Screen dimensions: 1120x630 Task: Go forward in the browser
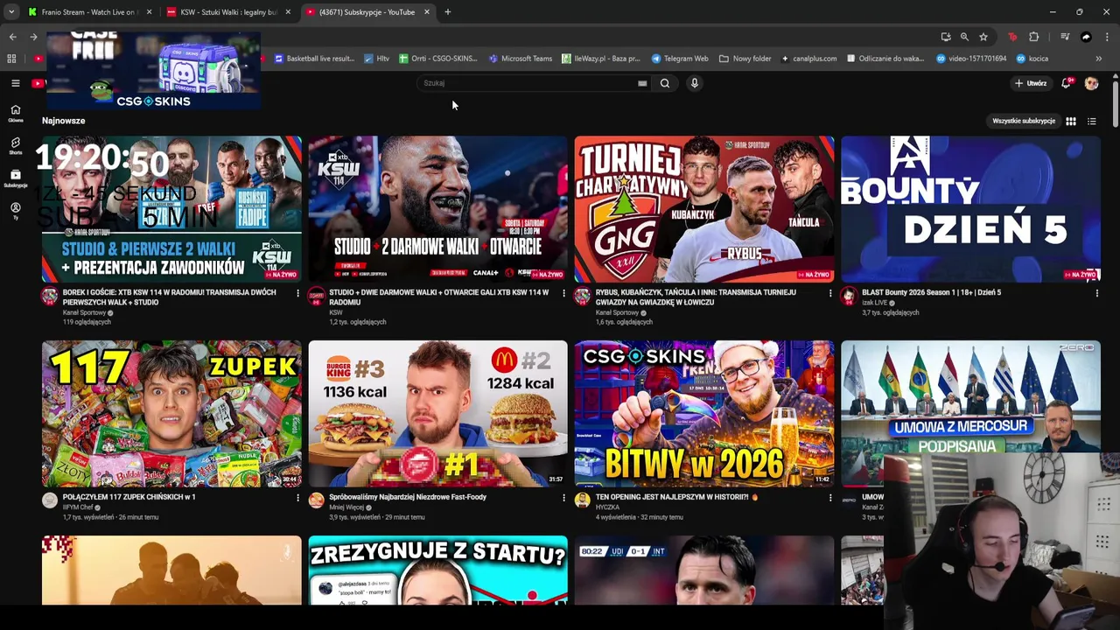click(x=33, y=37)
